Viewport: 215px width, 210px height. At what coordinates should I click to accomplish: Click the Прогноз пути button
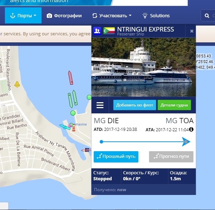(171, 157)
